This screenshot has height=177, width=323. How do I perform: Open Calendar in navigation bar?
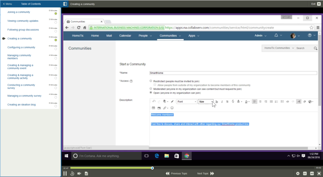pos(125,35)
